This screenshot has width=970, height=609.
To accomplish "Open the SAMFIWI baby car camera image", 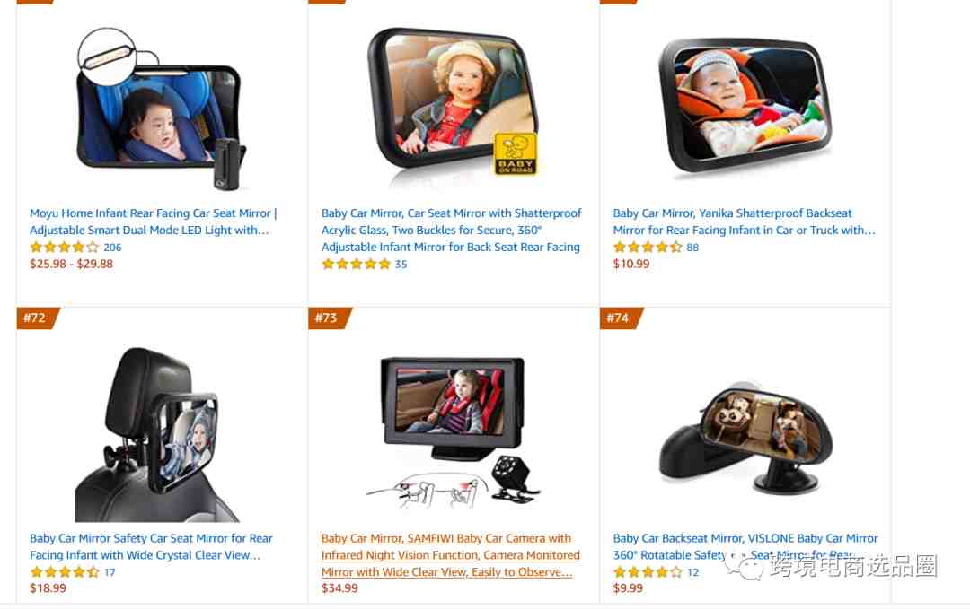I will [452, 433].
